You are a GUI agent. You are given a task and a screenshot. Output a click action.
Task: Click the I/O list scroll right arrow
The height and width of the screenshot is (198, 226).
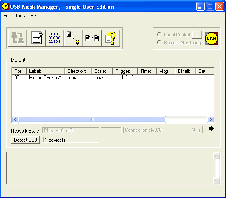coord(211,120)
